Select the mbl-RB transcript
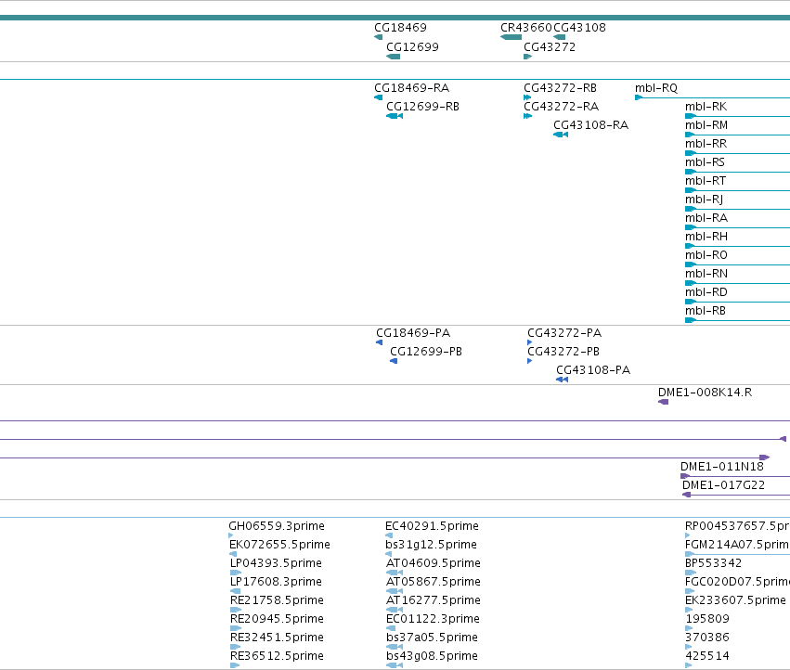The height and width of the screenshot is (670, 790). [x=706, y=311]
